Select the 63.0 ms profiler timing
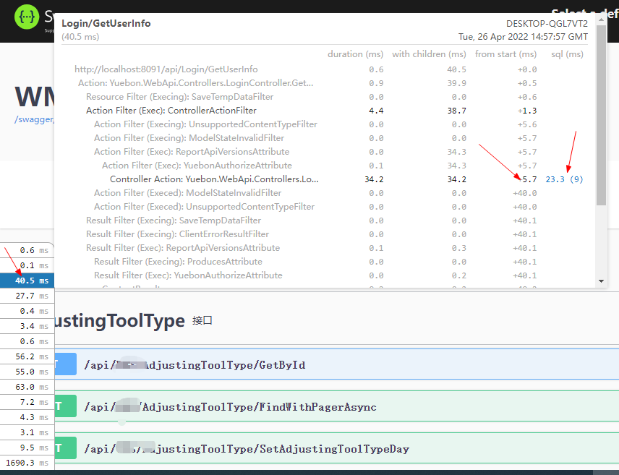619x475 pixels. pos(27,387)
